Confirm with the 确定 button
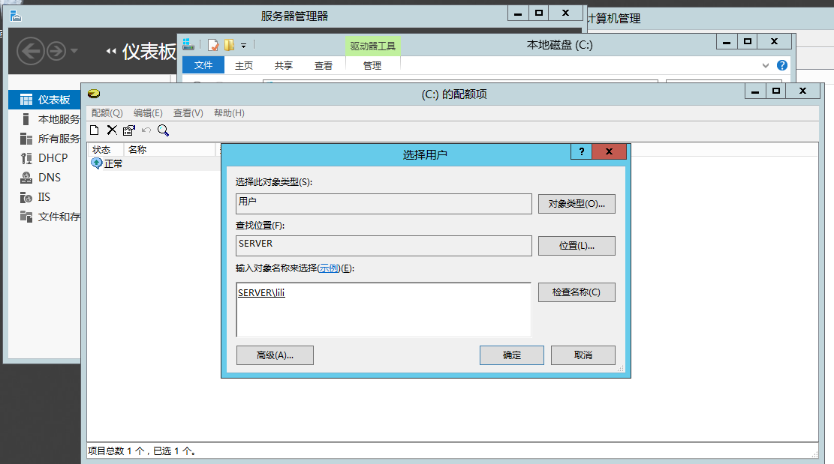Screen dimensions: 834x464 click(x=512, y=355)
